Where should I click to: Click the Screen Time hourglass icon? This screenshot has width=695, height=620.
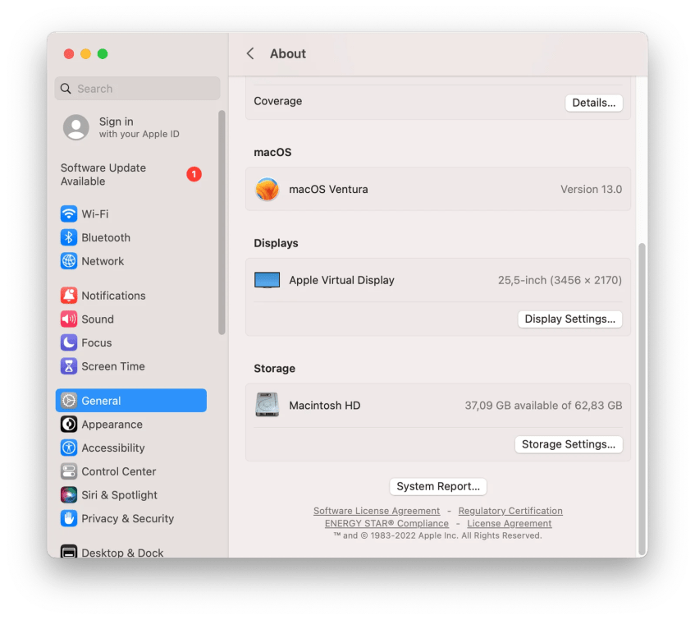(69, 366)
